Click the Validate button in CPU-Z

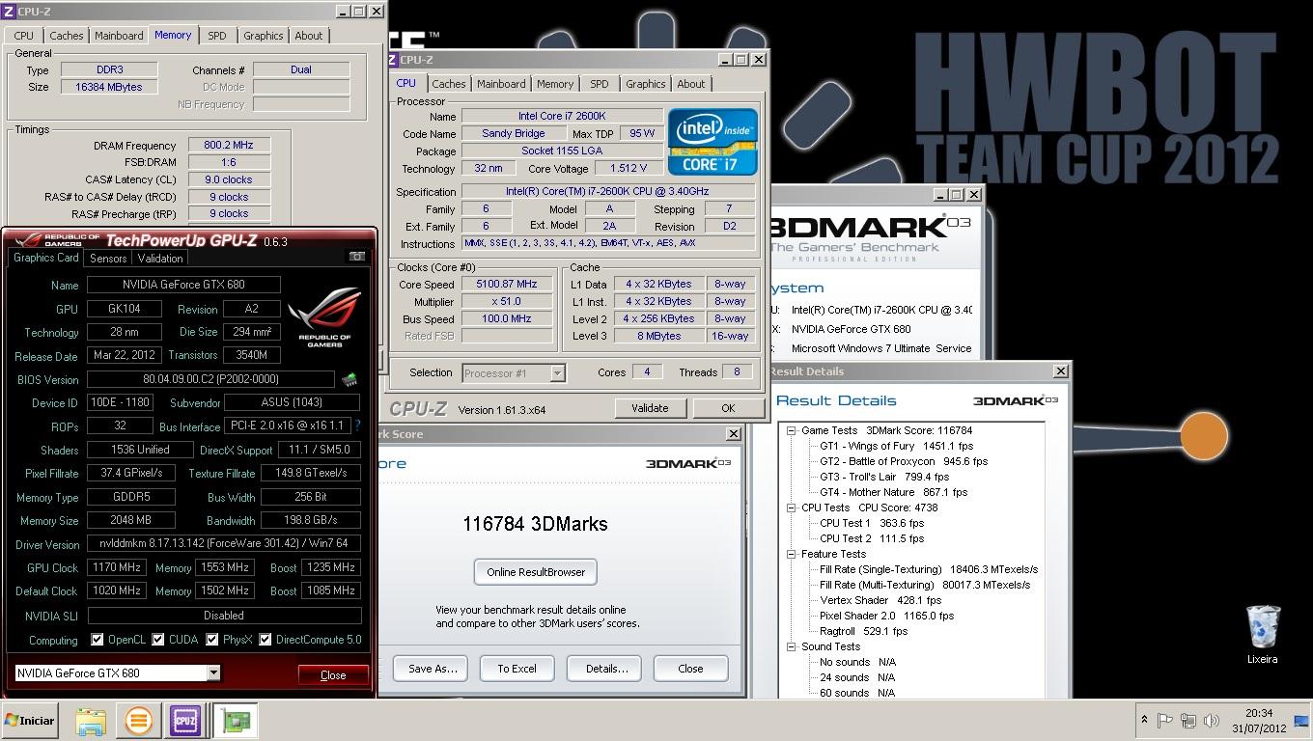[650, 408]
